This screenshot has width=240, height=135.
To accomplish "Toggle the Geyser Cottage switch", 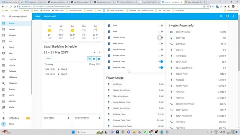I will pyautogui.click(x=161, y=49).
